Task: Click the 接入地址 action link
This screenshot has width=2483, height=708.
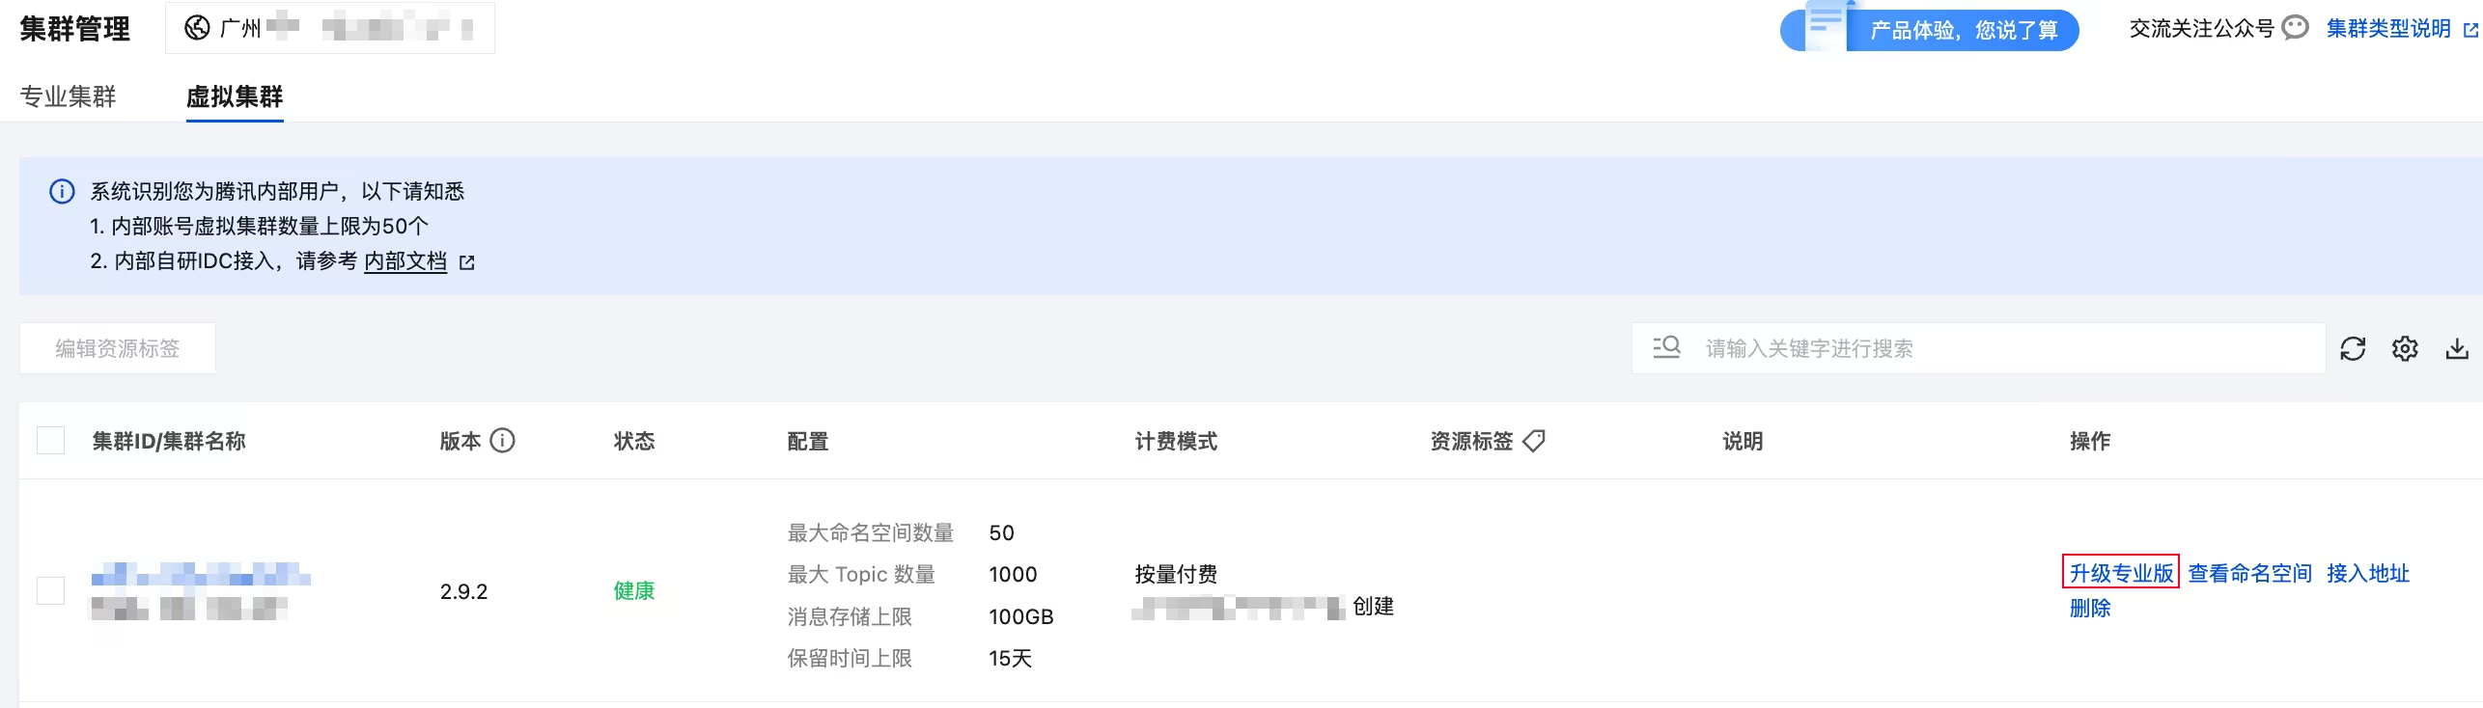Action: click(x=2368, y=573)
